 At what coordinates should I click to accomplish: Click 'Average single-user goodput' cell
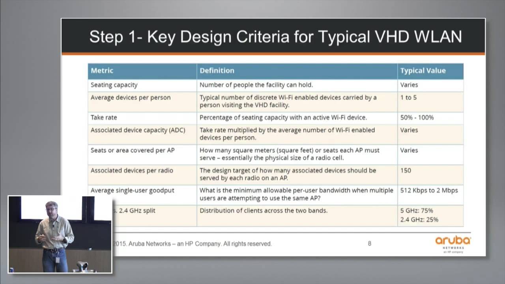(142, 195)
